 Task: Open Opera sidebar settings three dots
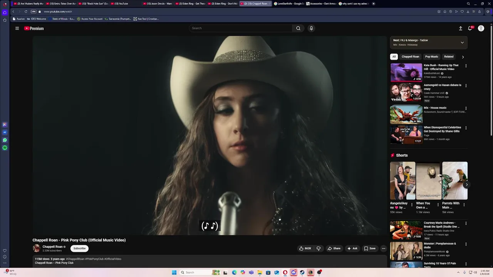pos(5,263)
